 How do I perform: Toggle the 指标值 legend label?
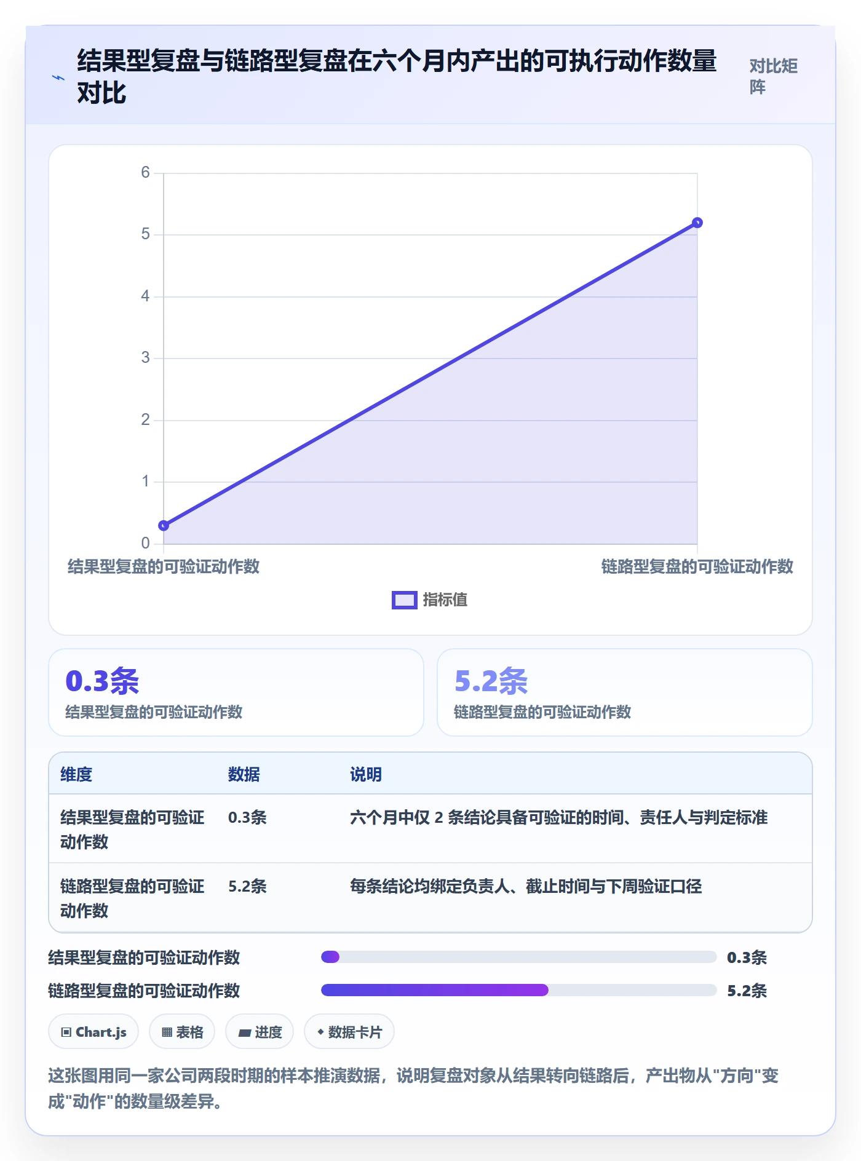click(445, 600)
